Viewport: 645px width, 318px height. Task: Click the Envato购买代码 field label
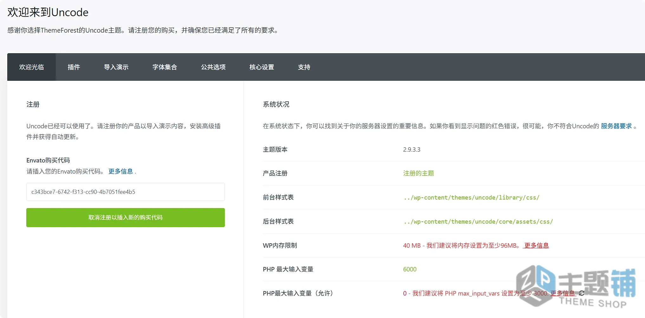pos(48,160)
